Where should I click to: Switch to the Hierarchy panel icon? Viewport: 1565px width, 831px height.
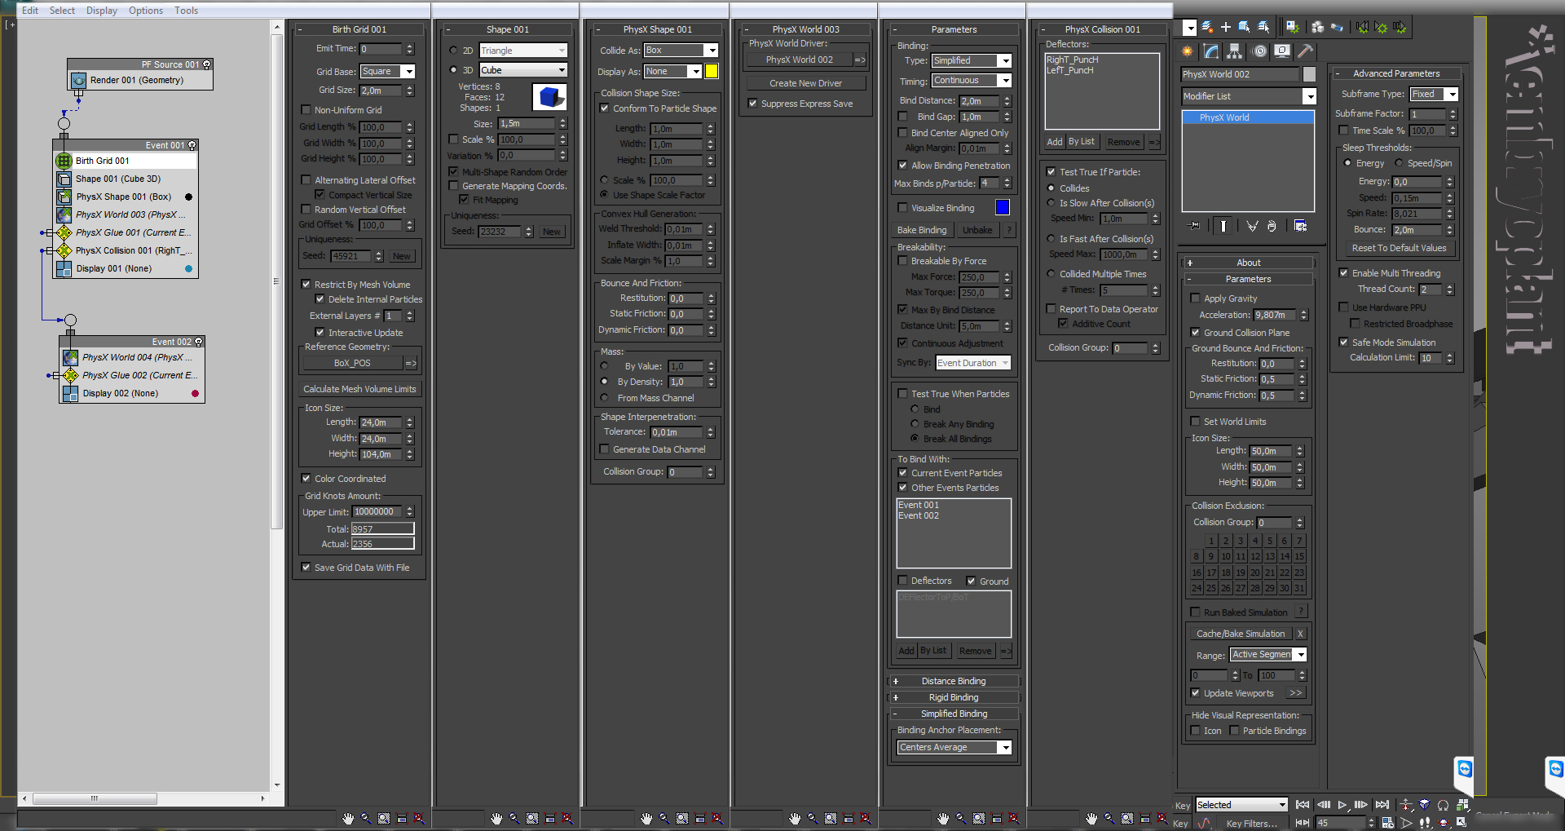tap(1235, 51)
